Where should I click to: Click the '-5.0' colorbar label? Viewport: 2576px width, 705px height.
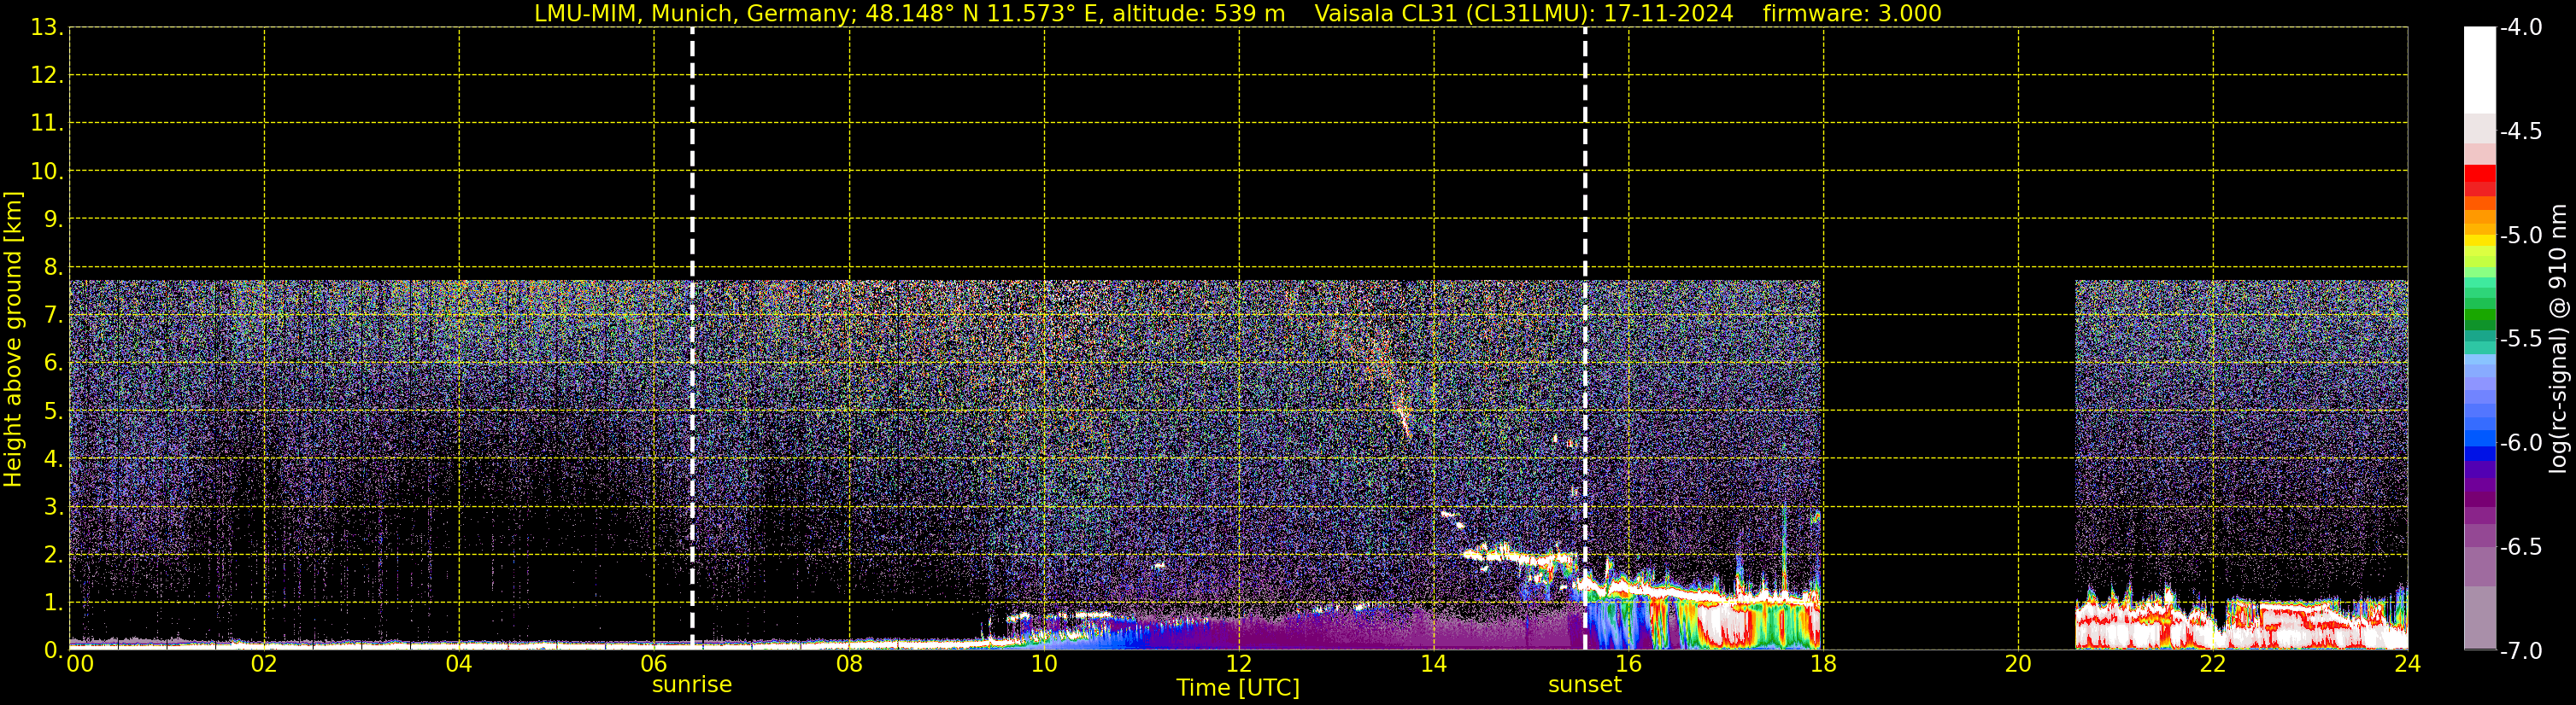[2521, 236]
